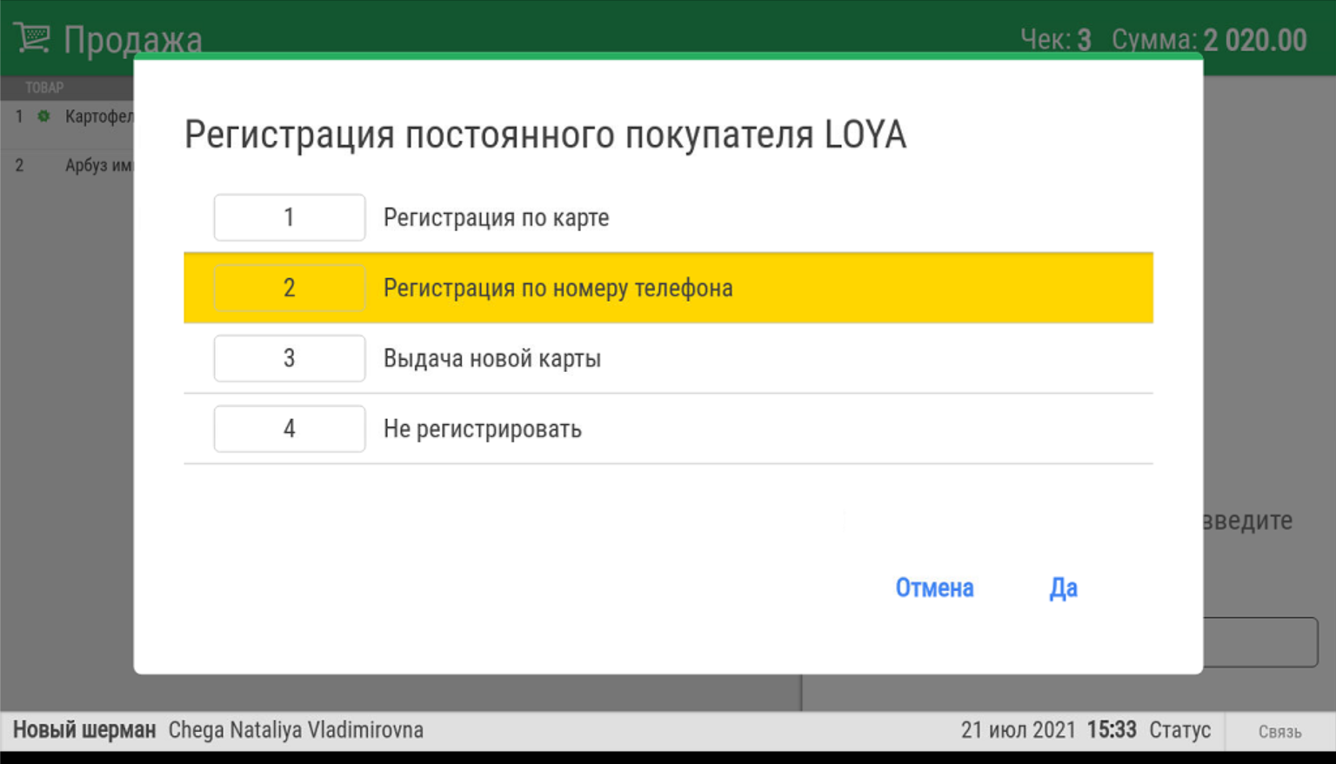The image size is (1336, 764).
Task: Click the 'Продажа' header title
Action: [x=132, y=40]
